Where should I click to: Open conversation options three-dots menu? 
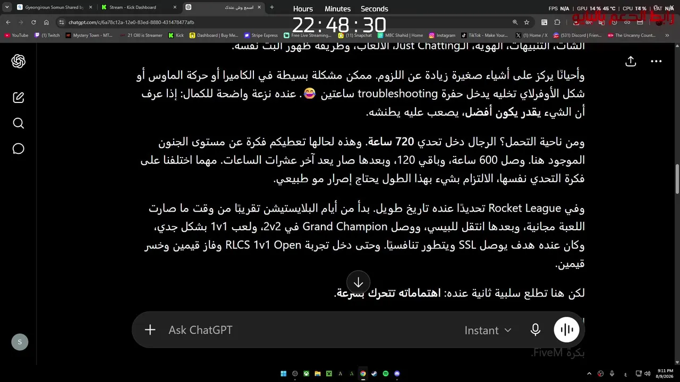click(x=657, y=62)
